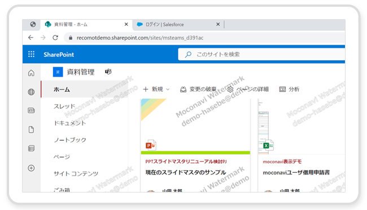
Task: Open moconavi表示デモ link
Action: tap(282, 162)
